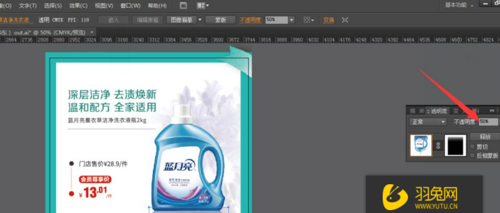Enable the 剪切 checkbox

[x=472, y=147]
